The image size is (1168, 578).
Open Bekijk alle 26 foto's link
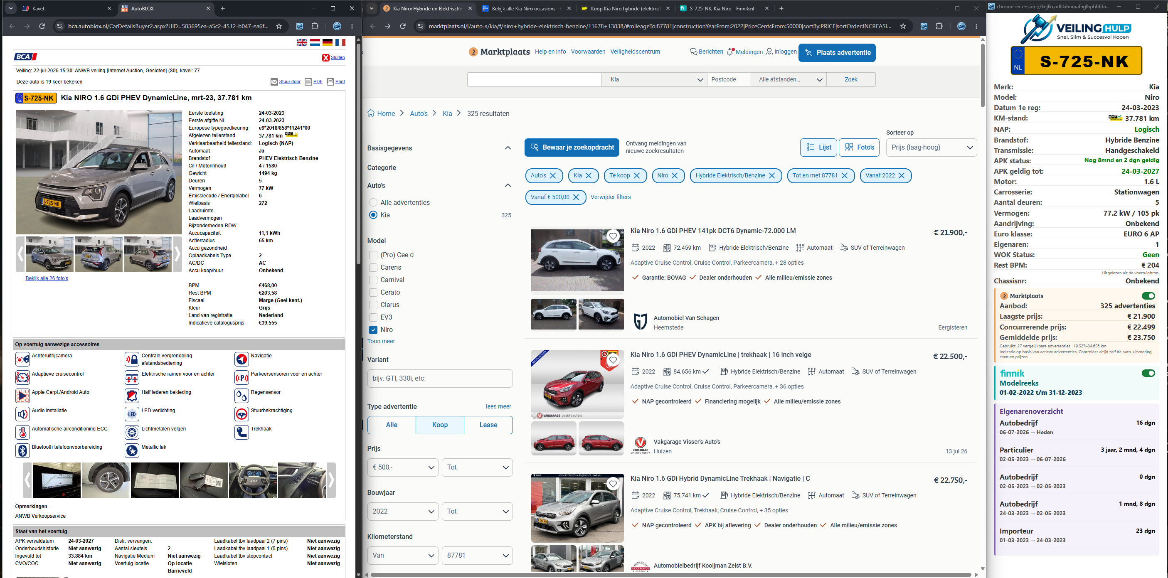pyautogui.click(x=47, y=278)
